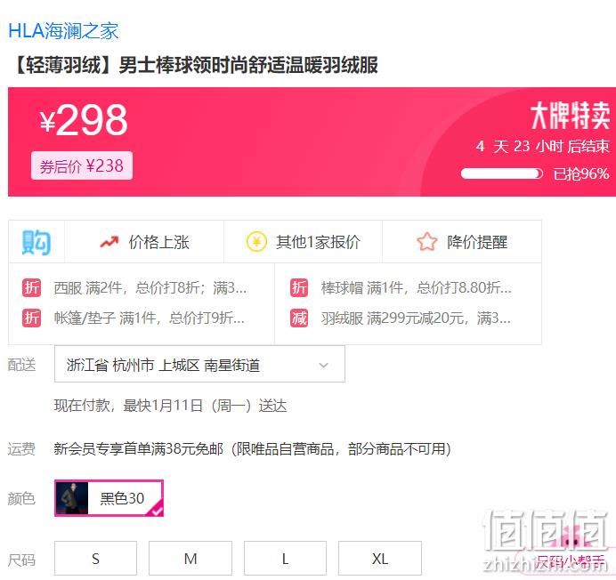Open the 其他1家报价 tab
This screenshot has width=616, height=580.
[303, 242]
